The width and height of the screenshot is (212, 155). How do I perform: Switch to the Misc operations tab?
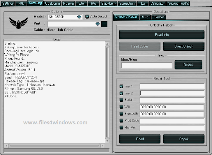coord(145,17)
